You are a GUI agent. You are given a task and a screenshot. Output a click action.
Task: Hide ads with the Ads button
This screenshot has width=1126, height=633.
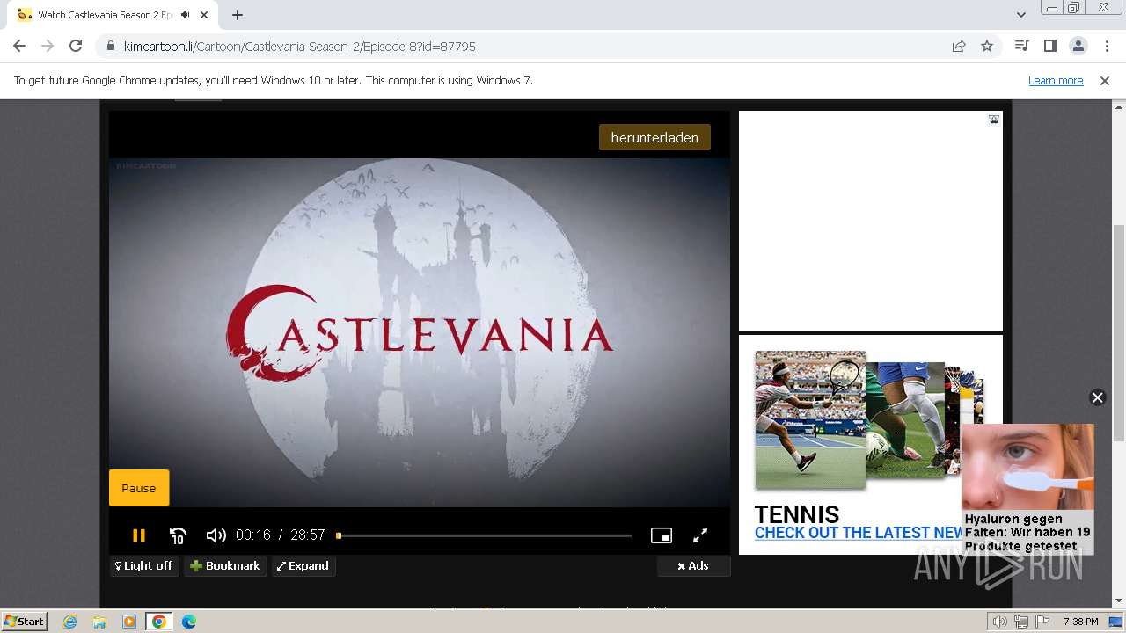click(693, 566)
